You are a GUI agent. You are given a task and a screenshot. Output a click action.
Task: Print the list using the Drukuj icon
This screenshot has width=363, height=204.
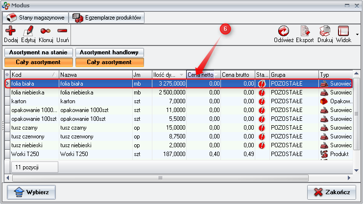click(325, 31)
